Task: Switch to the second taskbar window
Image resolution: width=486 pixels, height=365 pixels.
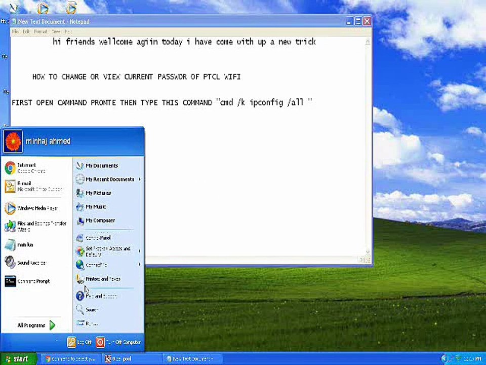Action: tap(132, 359)
